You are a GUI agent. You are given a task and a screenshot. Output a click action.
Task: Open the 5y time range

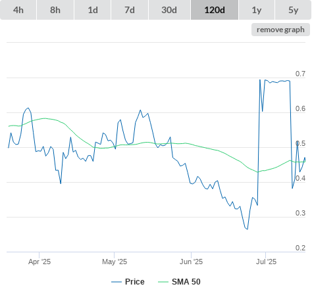pyautogui.click(x=293, y=10)
